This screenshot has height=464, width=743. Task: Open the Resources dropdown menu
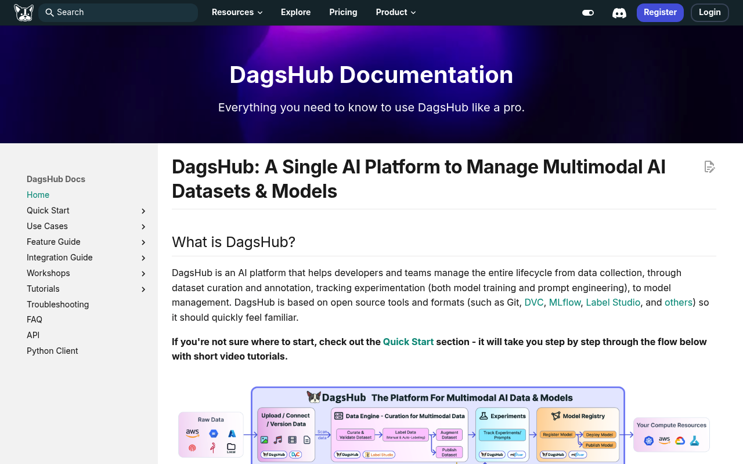click(x=237, y=12)
